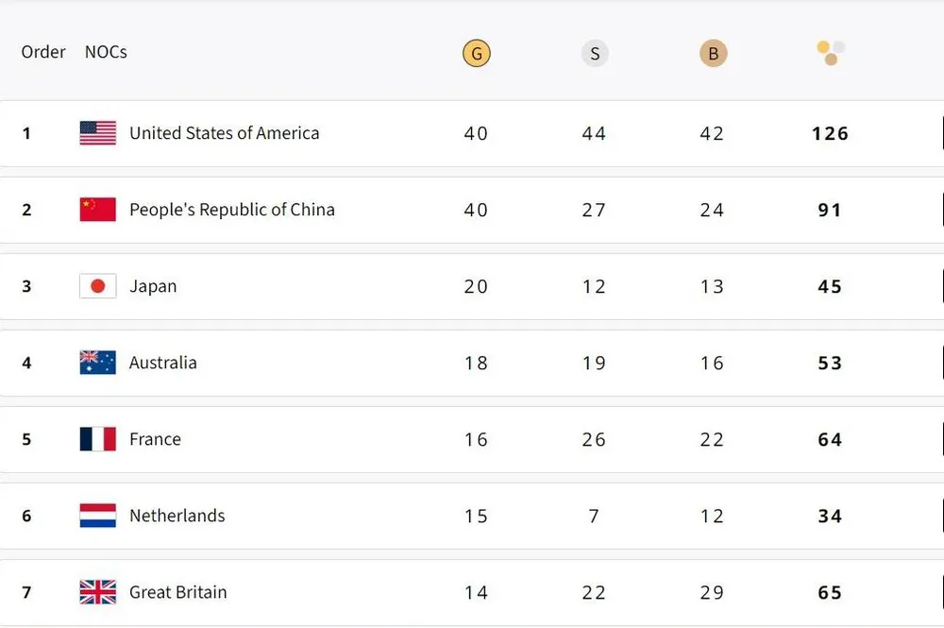Click the Gold medal column icon
Image resolution: width=944 pixels, height=628 pixels.
tap(476, 54)
